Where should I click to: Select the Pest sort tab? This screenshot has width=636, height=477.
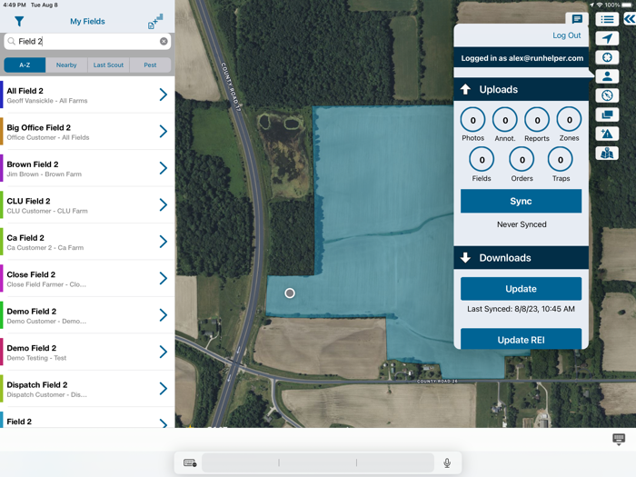point(150,65)
